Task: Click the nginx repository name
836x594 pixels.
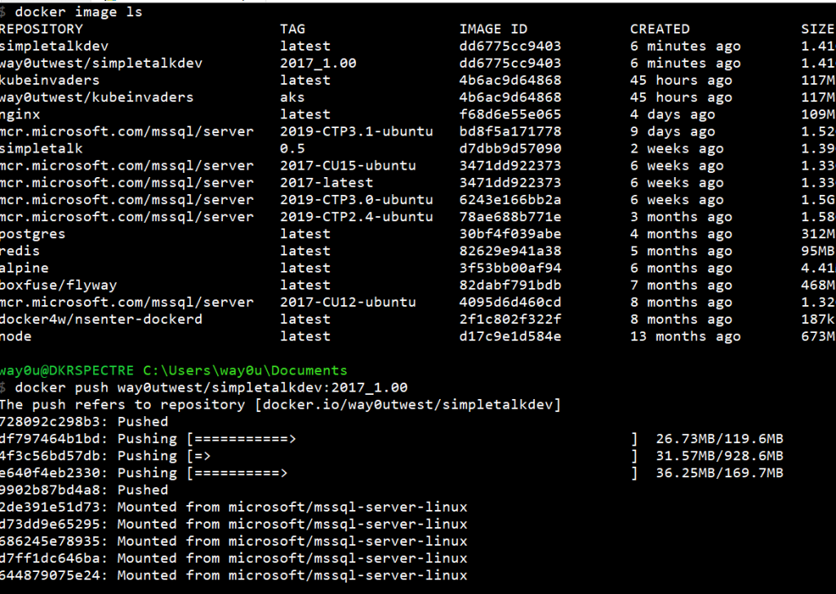Action: click(20, 114)
